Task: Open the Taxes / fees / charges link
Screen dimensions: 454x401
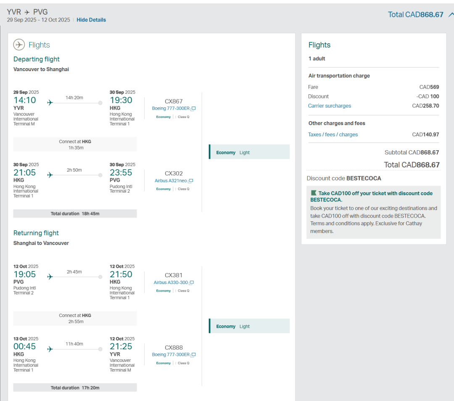Action: coord(333,135)
